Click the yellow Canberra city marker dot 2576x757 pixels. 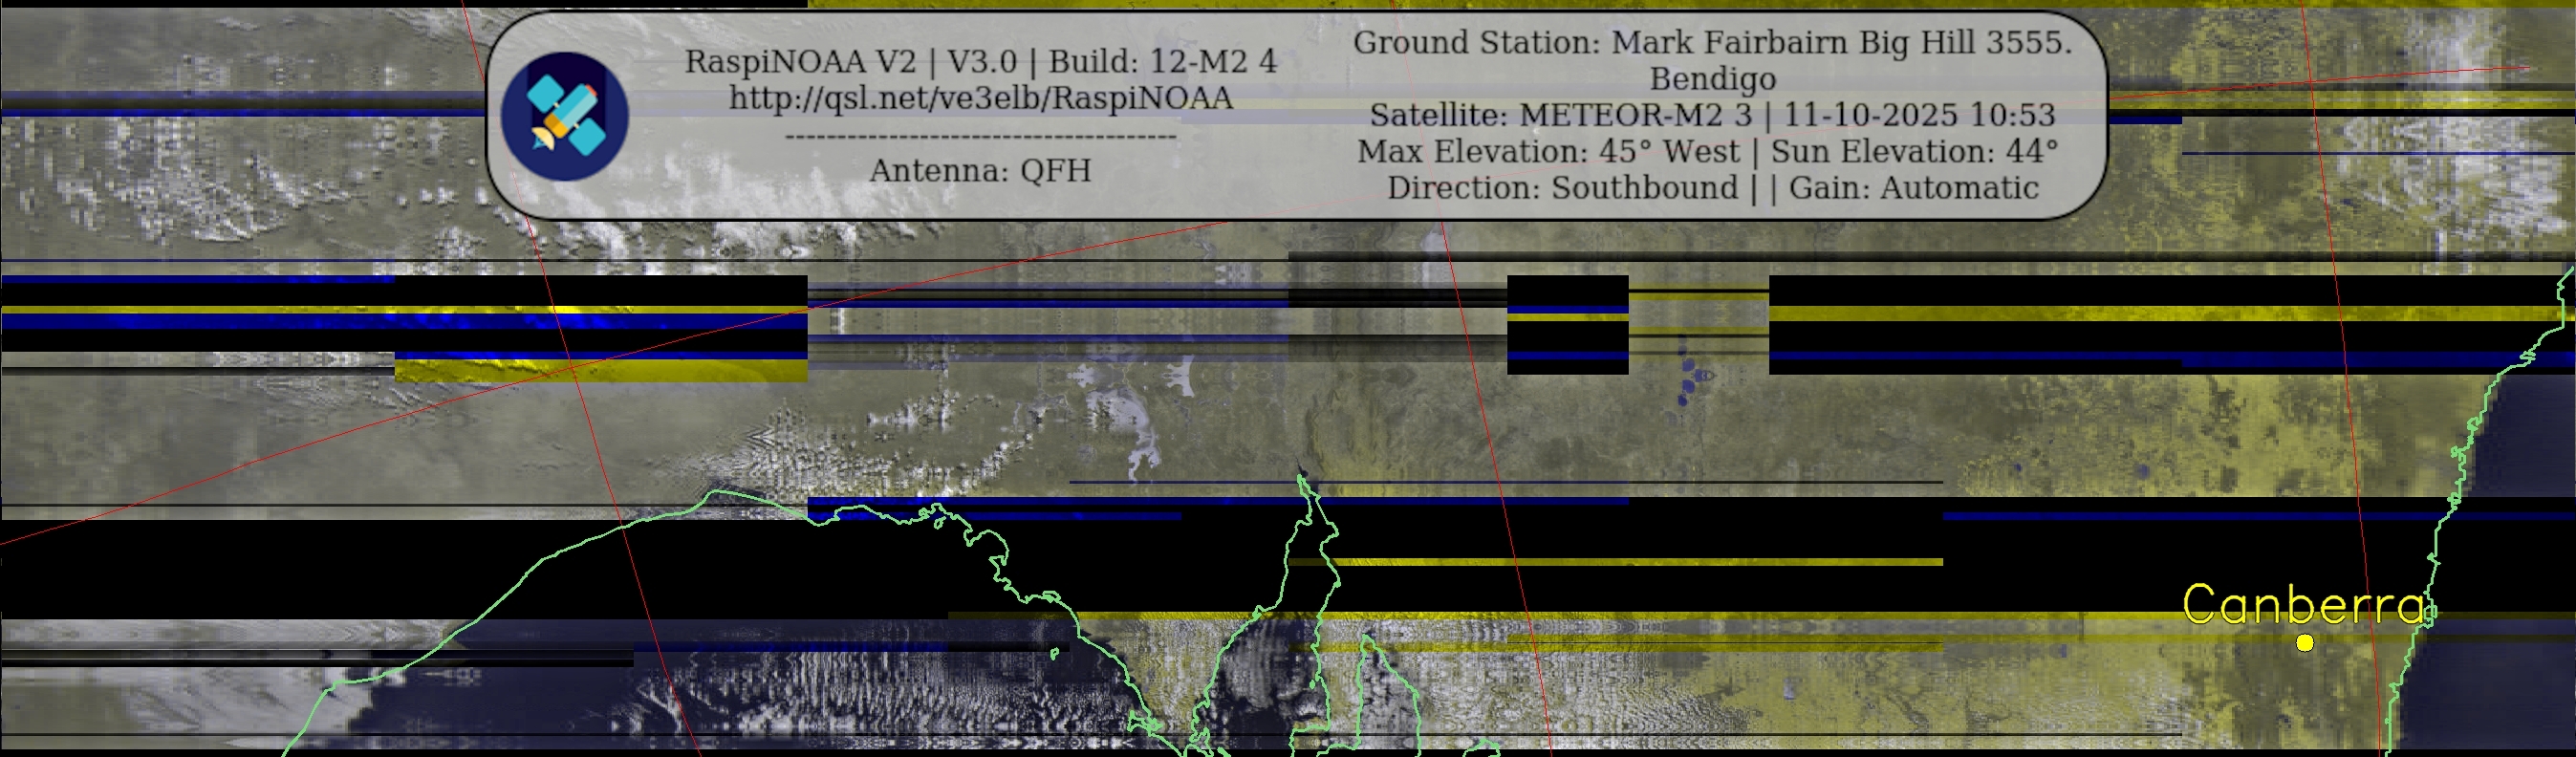pyautogui.click(x=2304, y=643)
